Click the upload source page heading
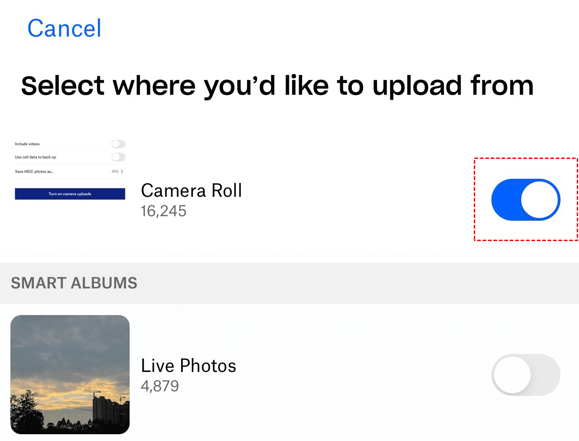The width and height of the screenshot is (579, 441). coord(277,86)
